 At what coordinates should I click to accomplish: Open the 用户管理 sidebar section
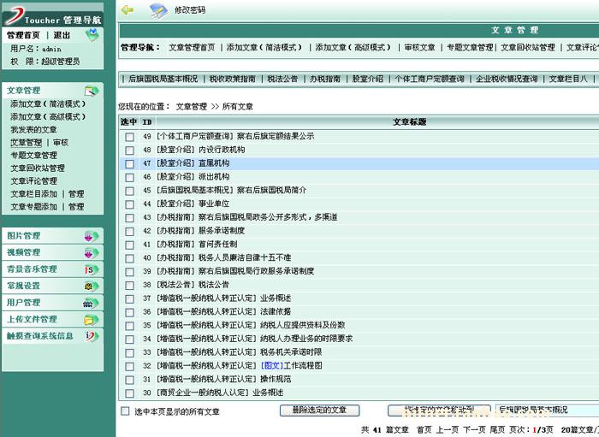coord(23,302)
